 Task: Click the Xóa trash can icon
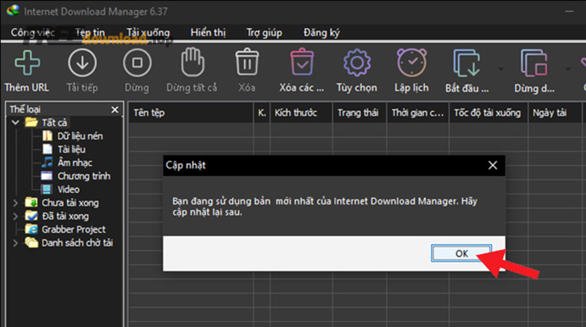[247, 62]
